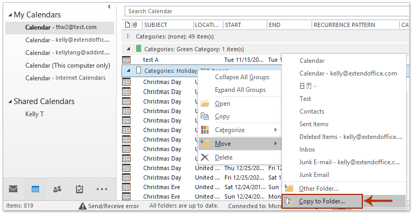Click the attachment column header icon
This screenshot has height=215, width=413.
(x=135, y=25)
